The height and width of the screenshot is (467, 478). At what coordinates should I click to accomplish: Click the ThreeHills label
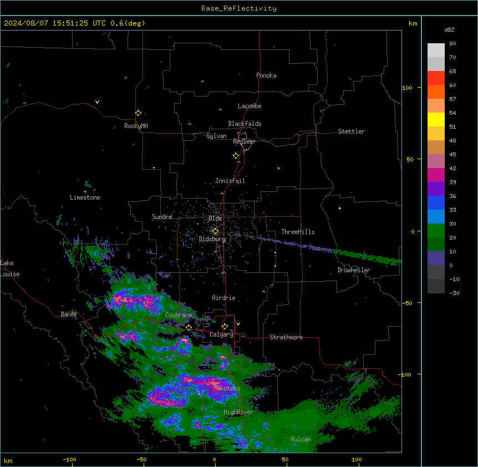298,232
